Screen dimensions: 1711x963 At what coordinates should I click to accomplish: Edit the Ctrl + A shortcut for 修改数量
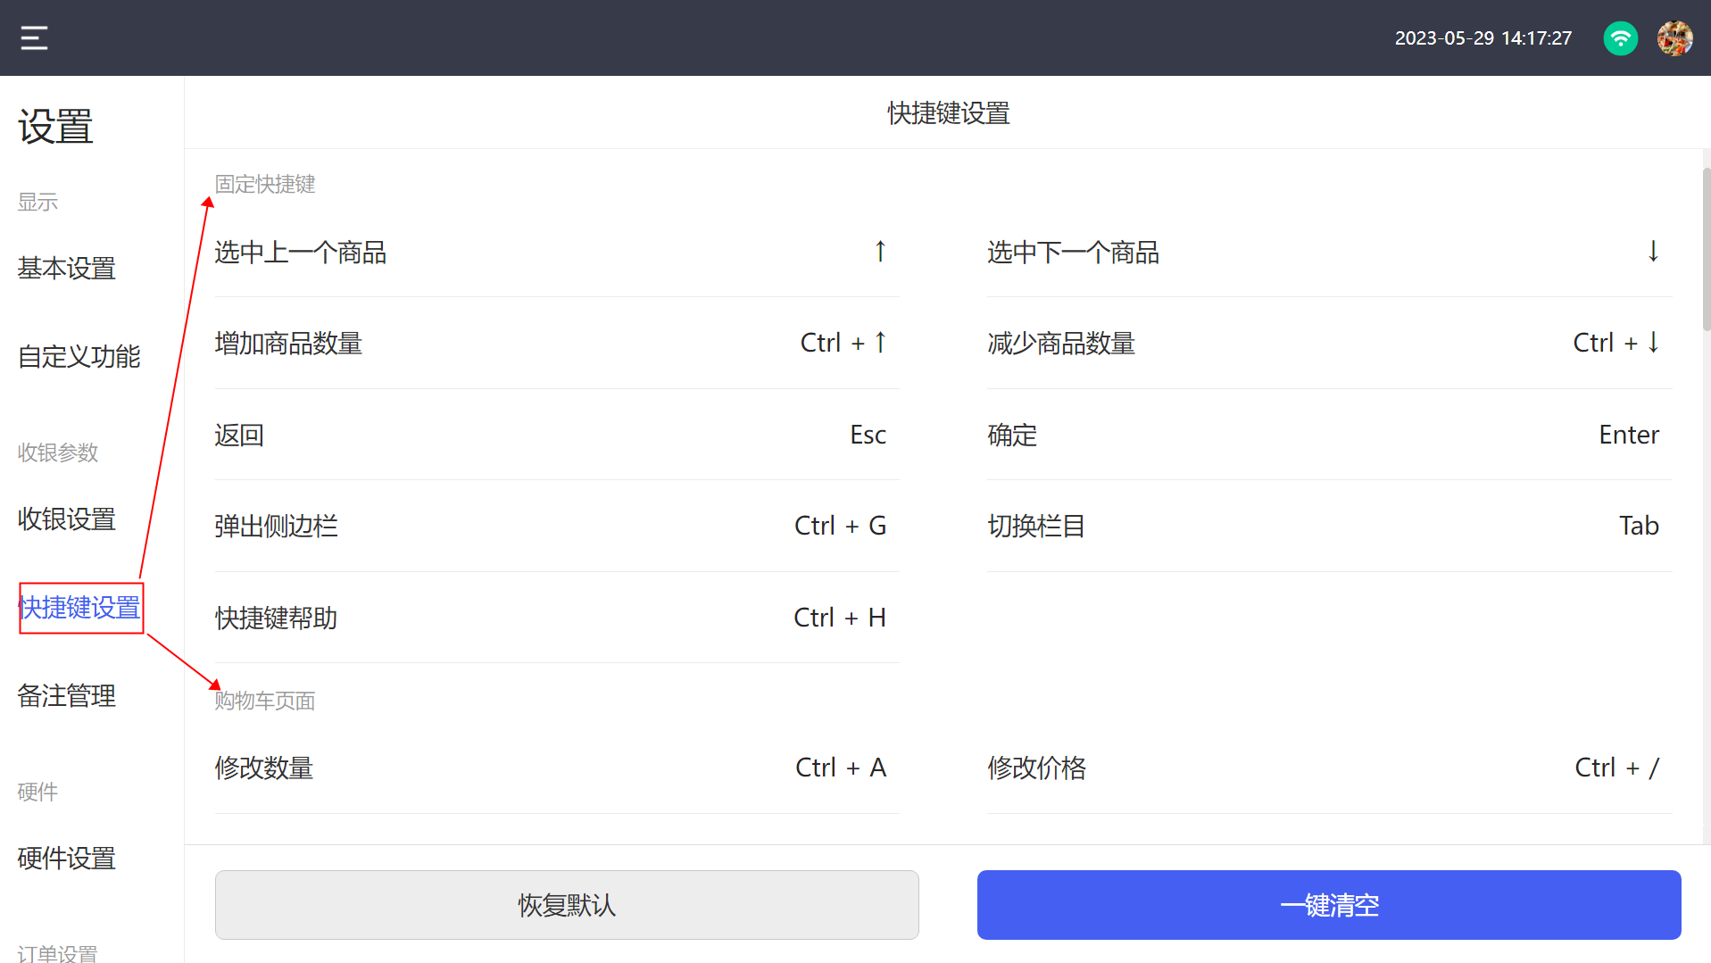click(841, 768)
